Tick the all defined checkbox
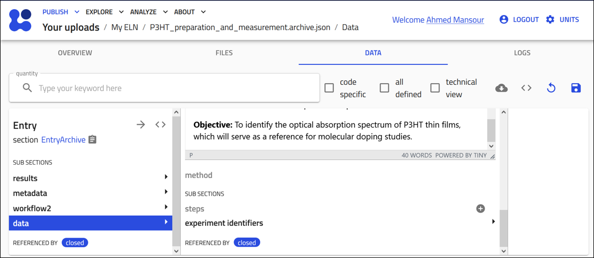This screenshot has width=594, height=258. (384, 88)
